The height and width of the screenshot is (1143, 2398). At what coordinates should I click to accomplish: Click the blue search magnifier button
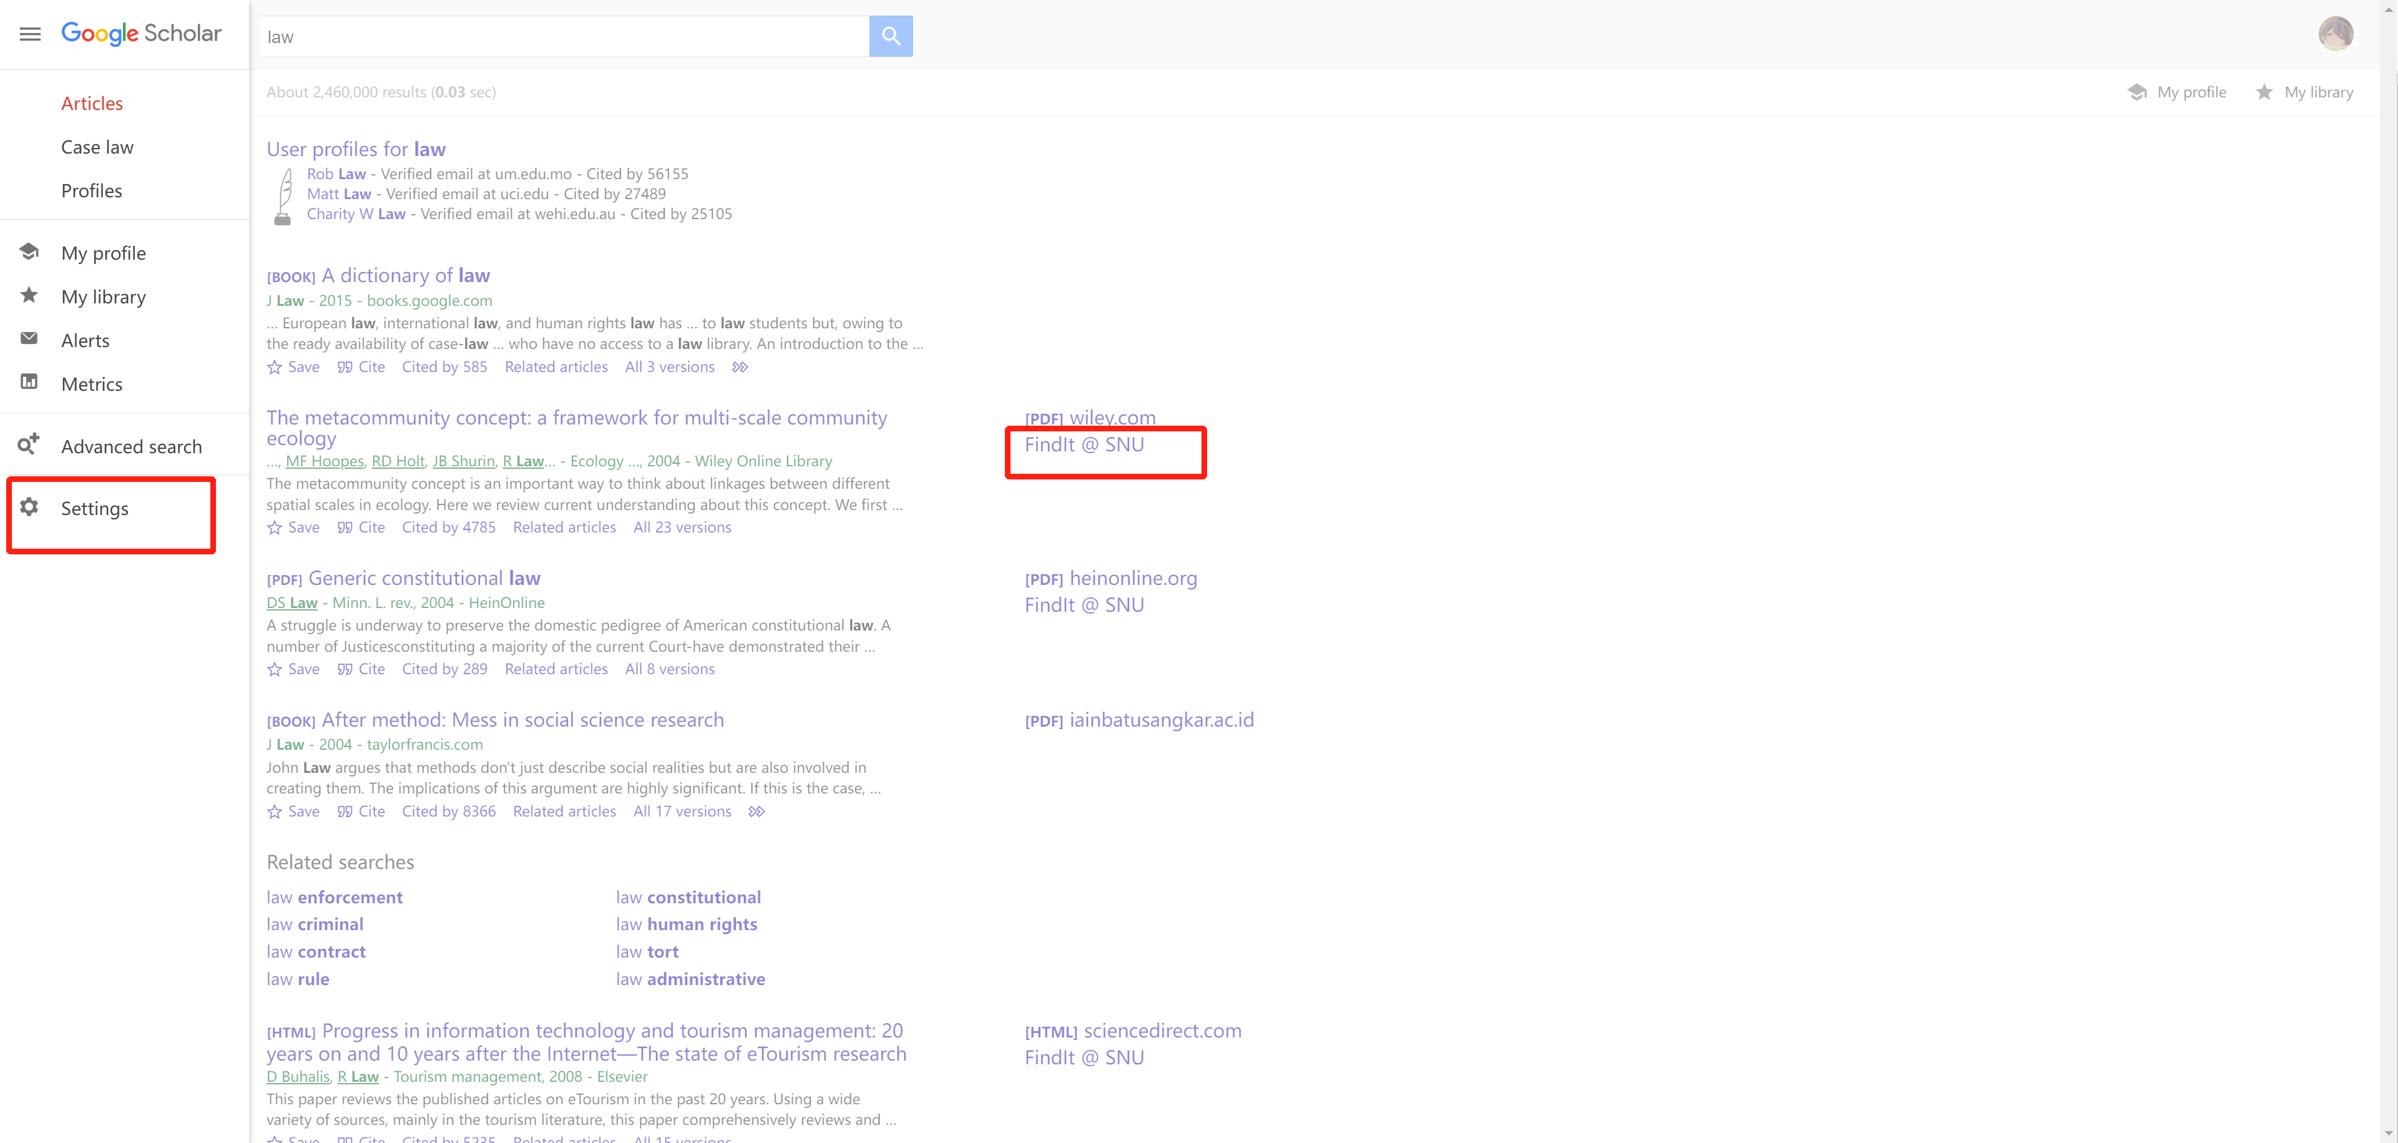click(x=890, y=36)
